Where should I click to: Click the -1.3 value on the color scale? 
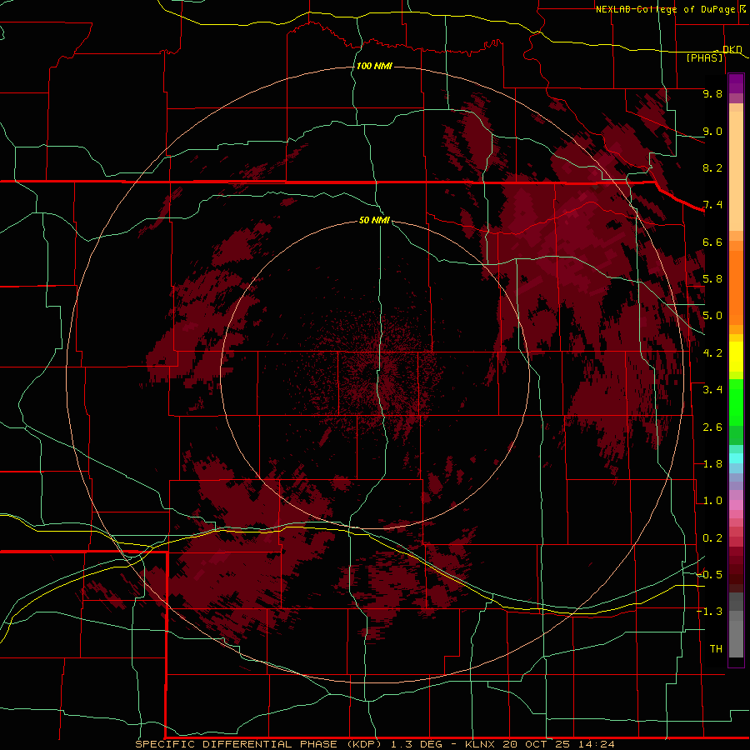tap(710, 612)
